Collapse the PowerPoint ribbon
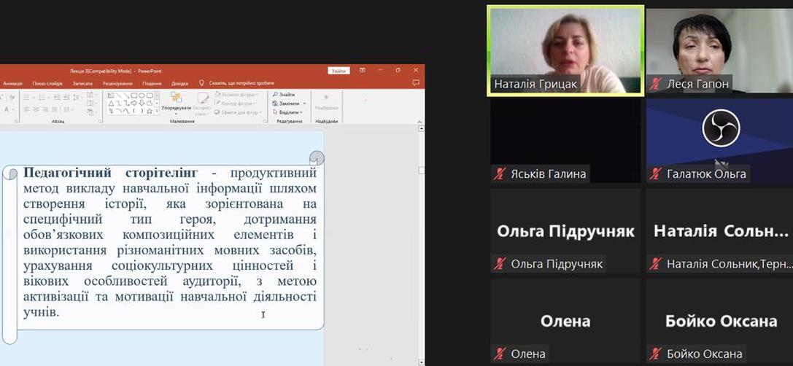Image resolution: width=793 pixels, height=366 pixels. tap(419, 121)
